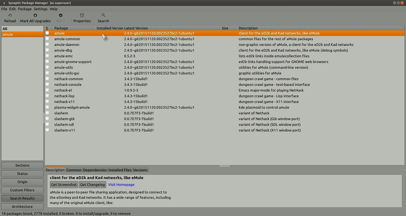Toggle status checkbox for amule-emc
Image resolution: width=406 pixels, height=216 pixels.
click(x=47, y=56)
